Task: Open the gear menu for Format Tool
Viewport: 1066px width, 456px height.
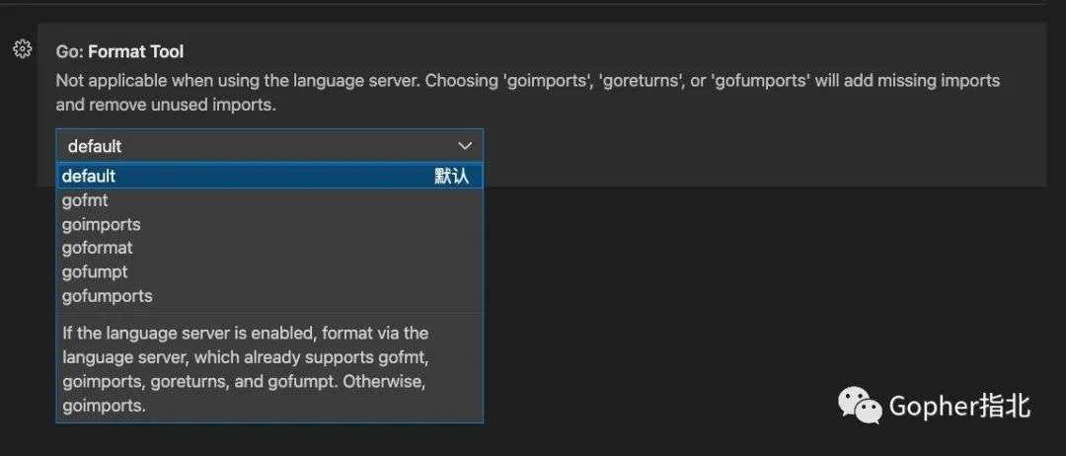Action: (x=23, y=49)
